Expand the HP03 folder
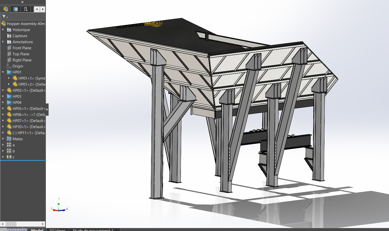 coord(3,96)
